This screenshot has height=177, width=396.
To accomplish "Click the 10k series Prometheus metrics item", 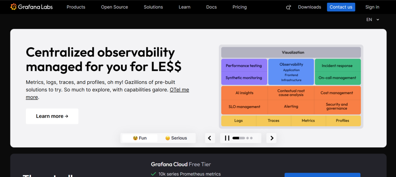I will coord(189,174).
